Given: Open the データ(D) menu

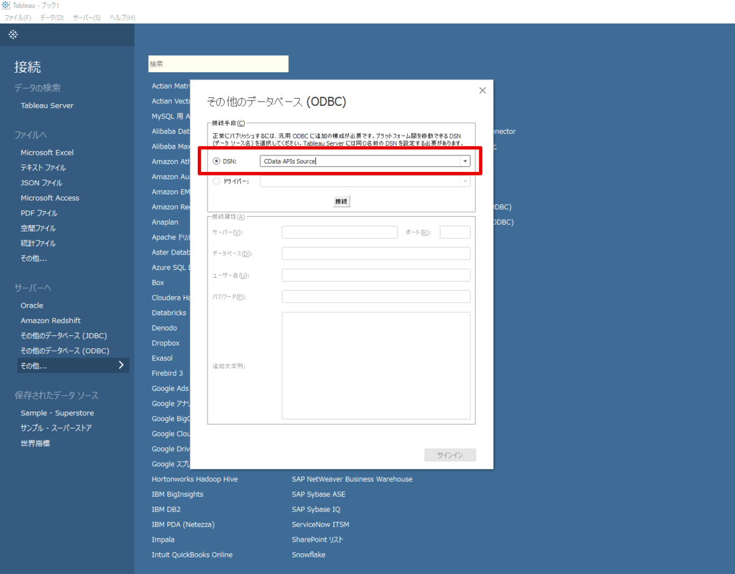Looking at the screenshot, I should pos(52,18).
